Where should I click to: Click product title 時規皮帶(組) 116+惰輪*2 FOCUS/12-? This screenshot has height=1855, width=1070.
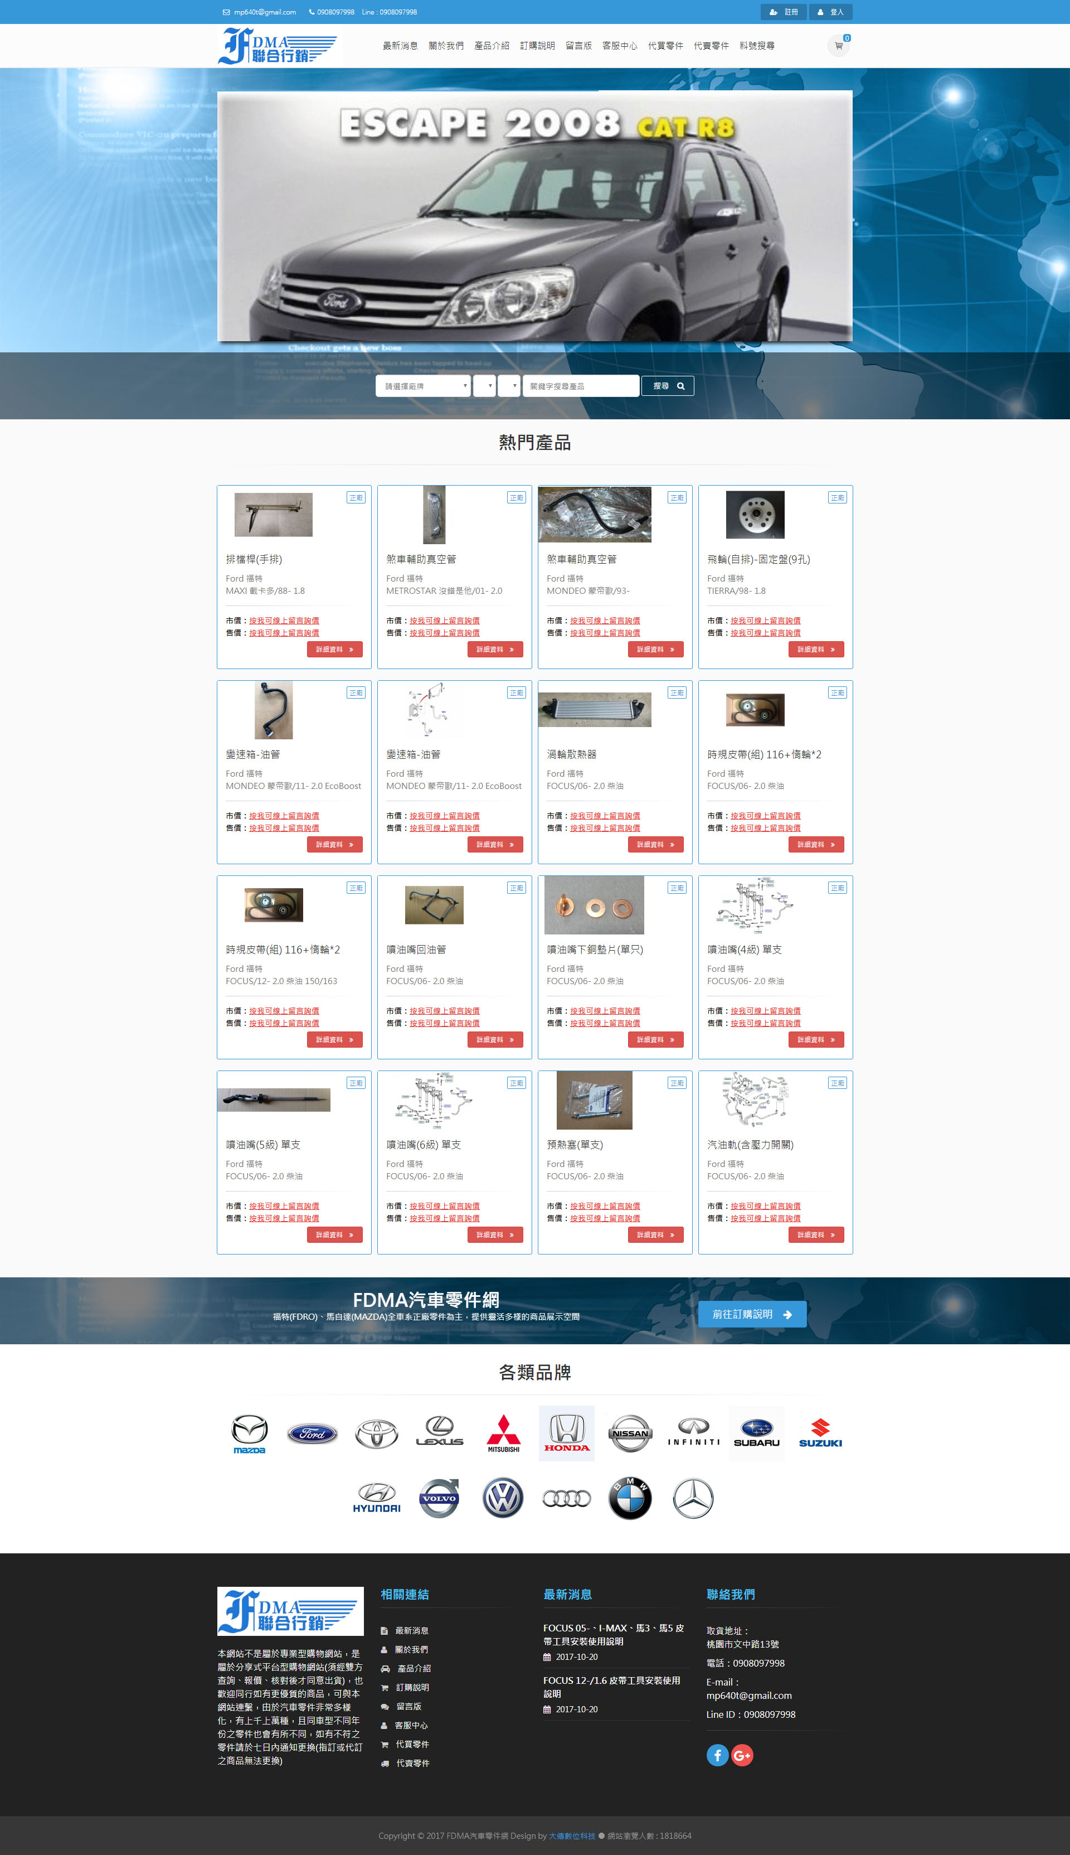[x=282, y=950]
